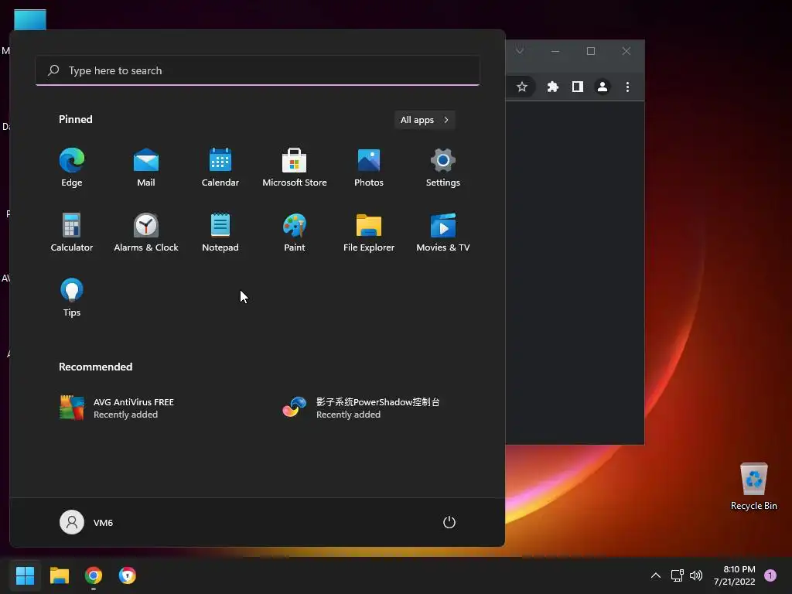Click the Windows Start button on taskbar
792x594 pixels.
[25, 575]
